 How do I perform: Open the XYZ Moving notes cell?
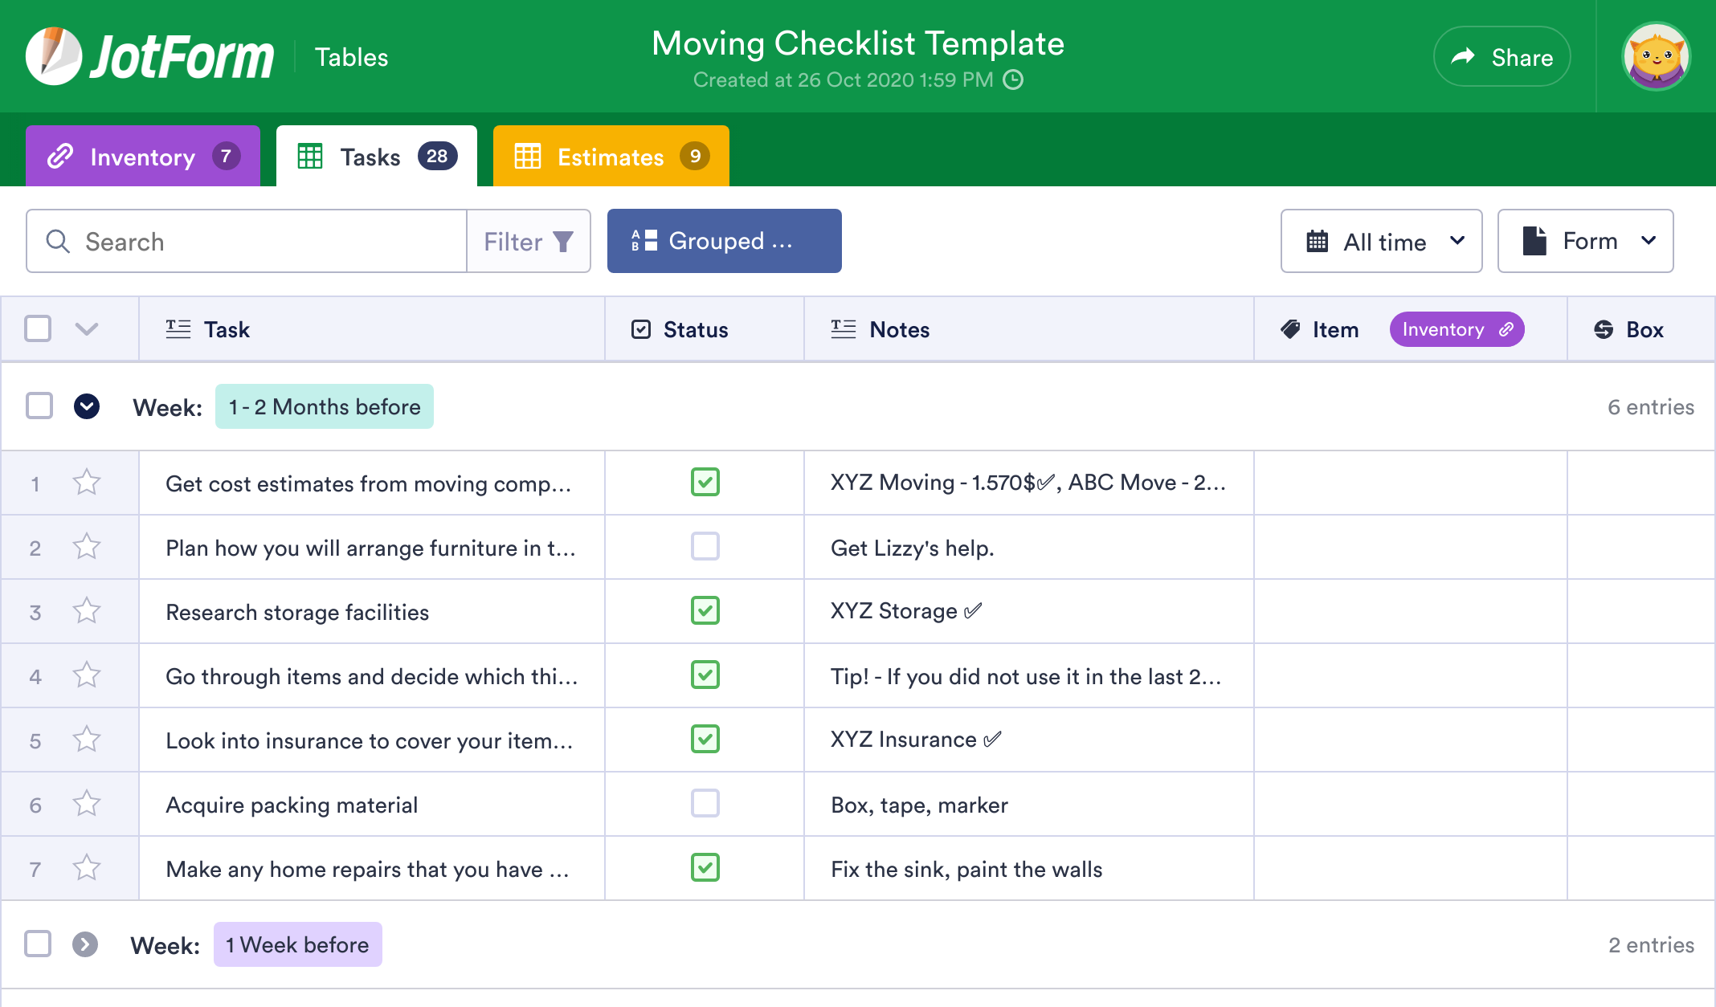click(1029, 483)
